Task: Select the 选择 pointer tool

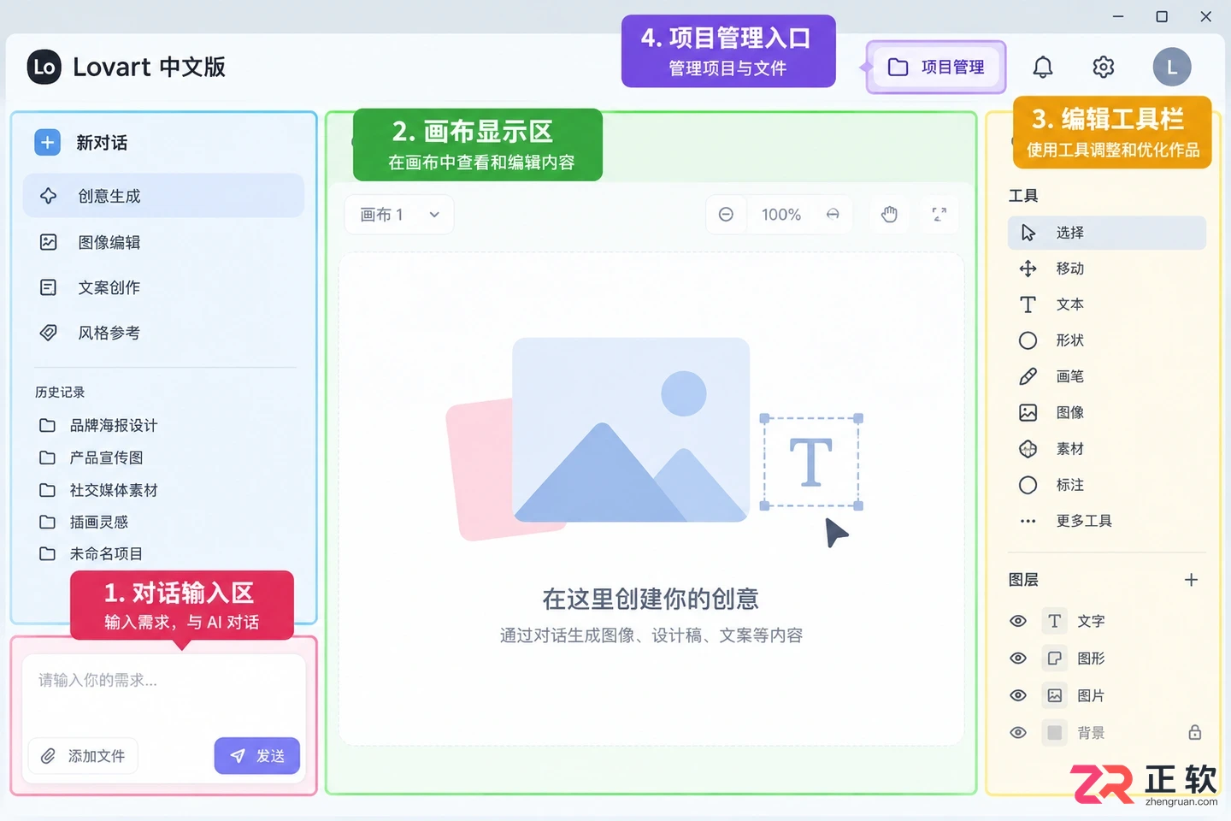Action: coord(1106,233)
